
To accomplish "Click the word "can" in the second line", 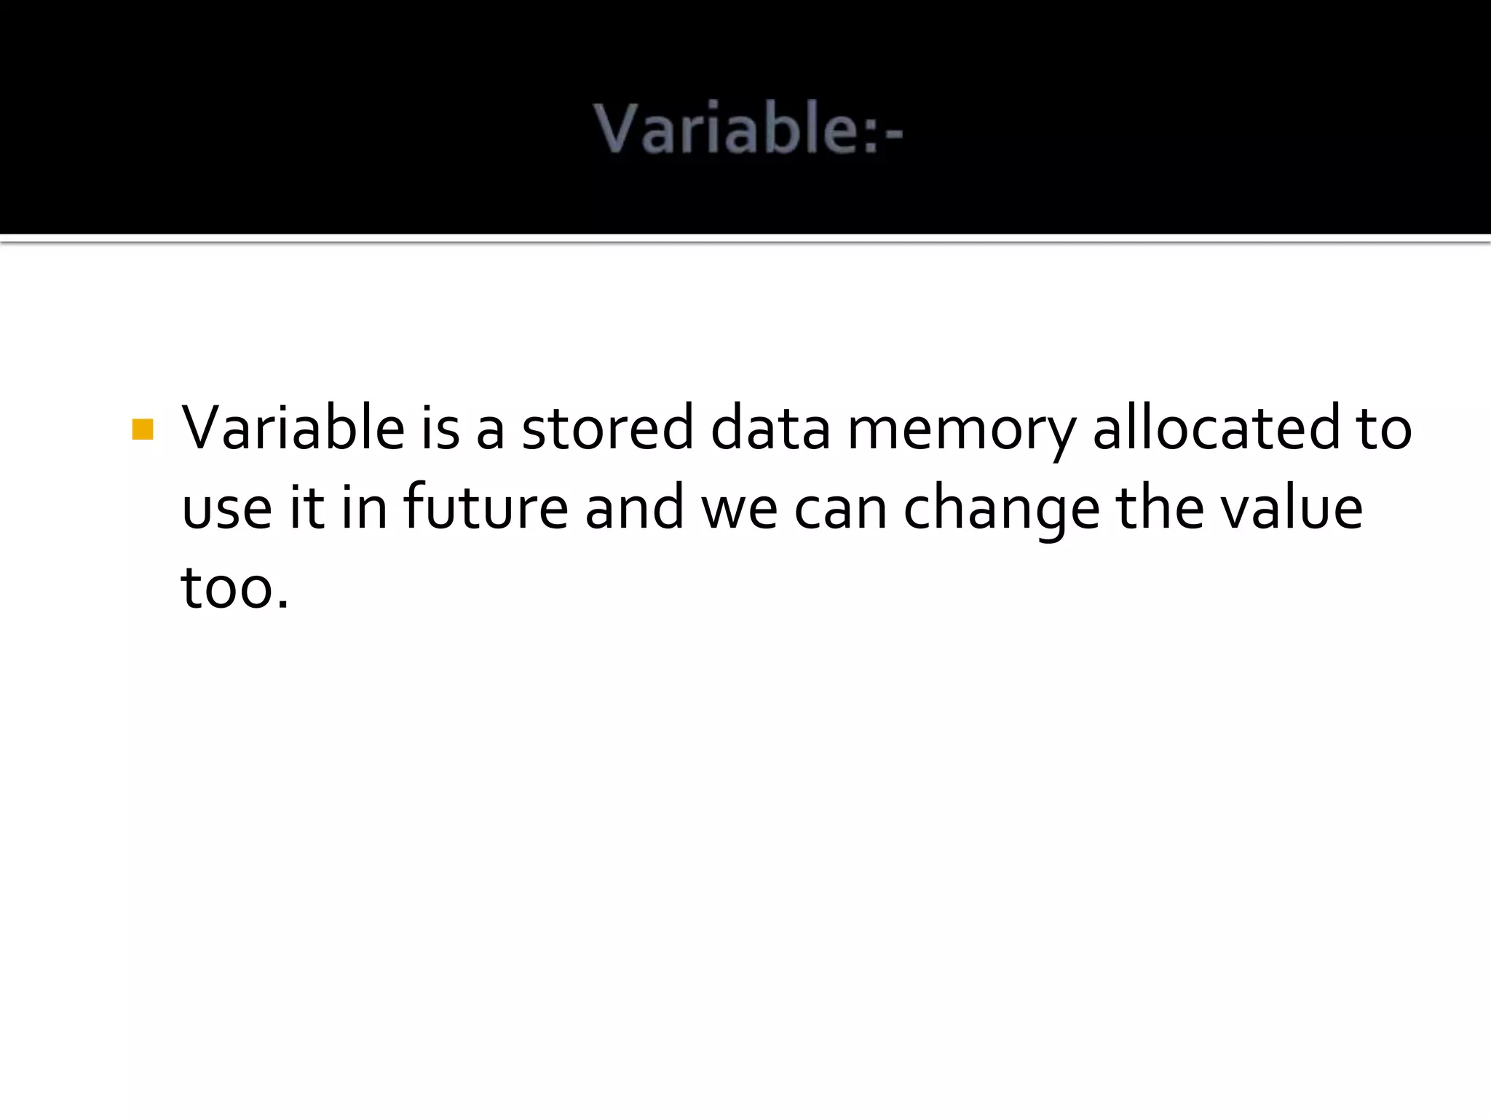I will 839,510.
